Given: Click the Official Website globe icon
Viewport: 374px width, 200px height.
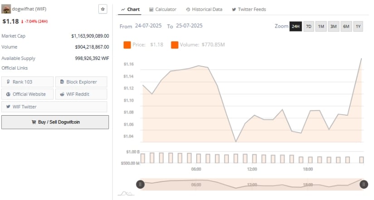Looking at the screenshot, I should [8, 94].
